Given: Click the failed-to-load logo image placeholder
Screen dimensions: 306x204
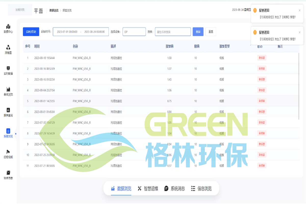Looking at the screenshot, I should [x=20, y=10].
